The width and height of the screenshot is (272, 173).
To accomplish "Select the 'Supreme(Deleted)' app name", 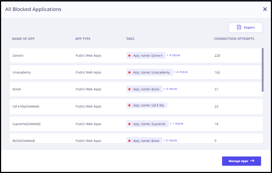I will (26, 124).
